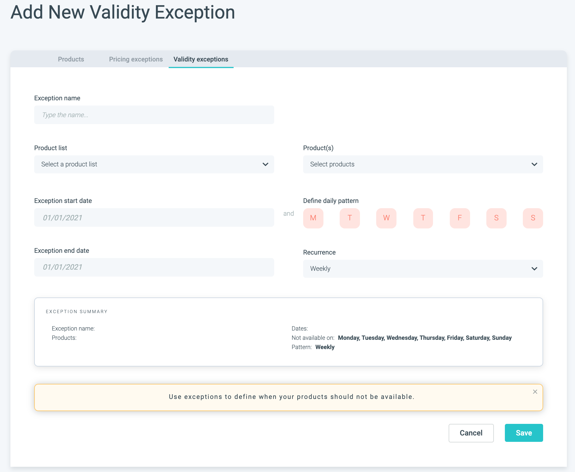Click the Cancel button
Image resolution: width=575 pixels, height=472 pixels.
(x=471, y=433)
